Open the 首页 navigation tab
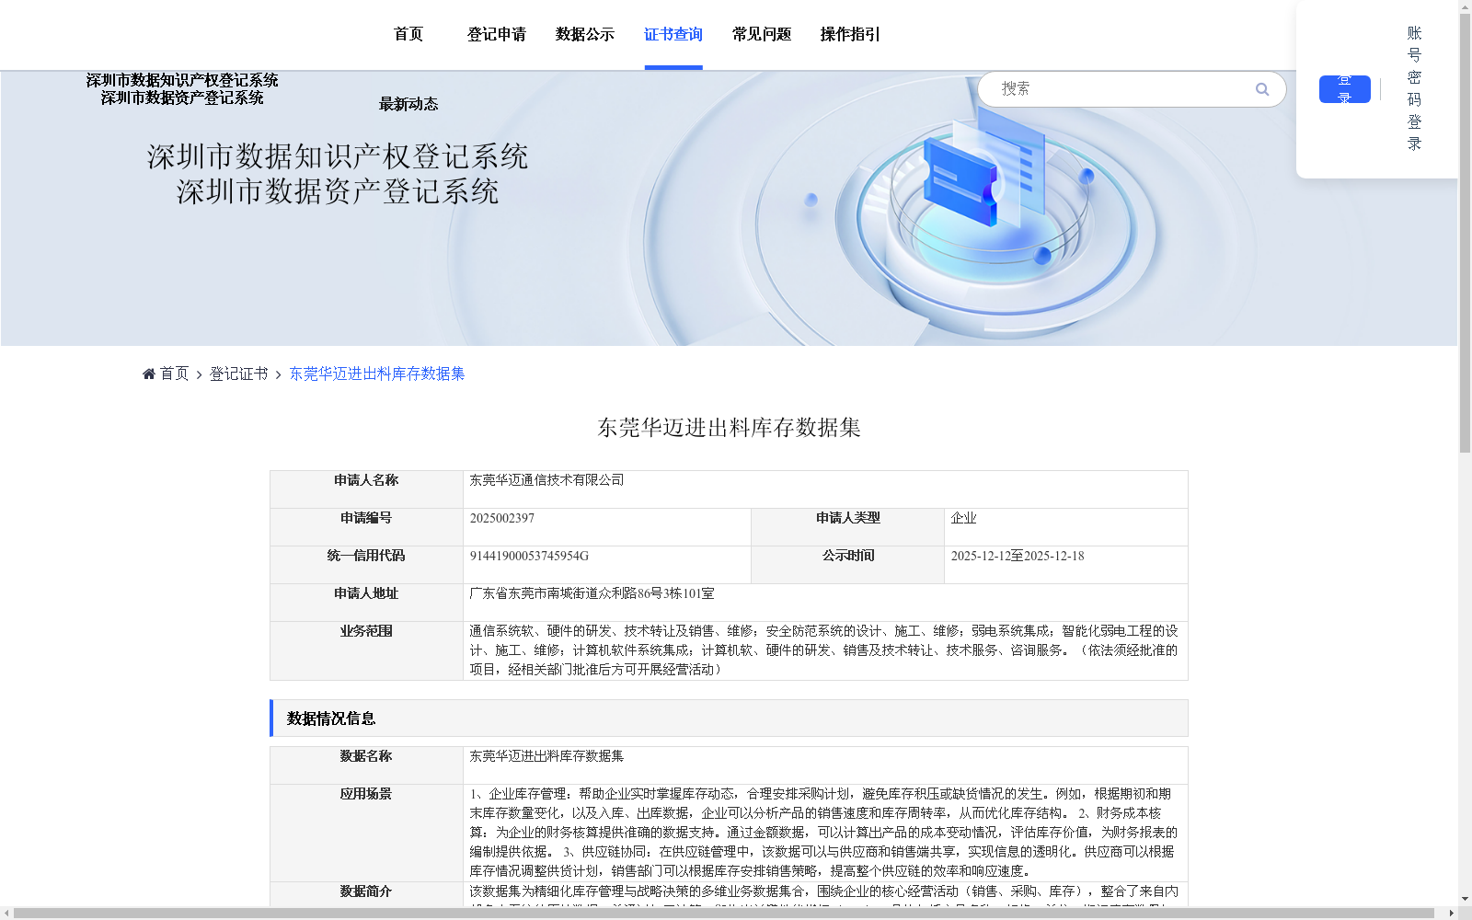1472x920 pixels. point(408,34)
